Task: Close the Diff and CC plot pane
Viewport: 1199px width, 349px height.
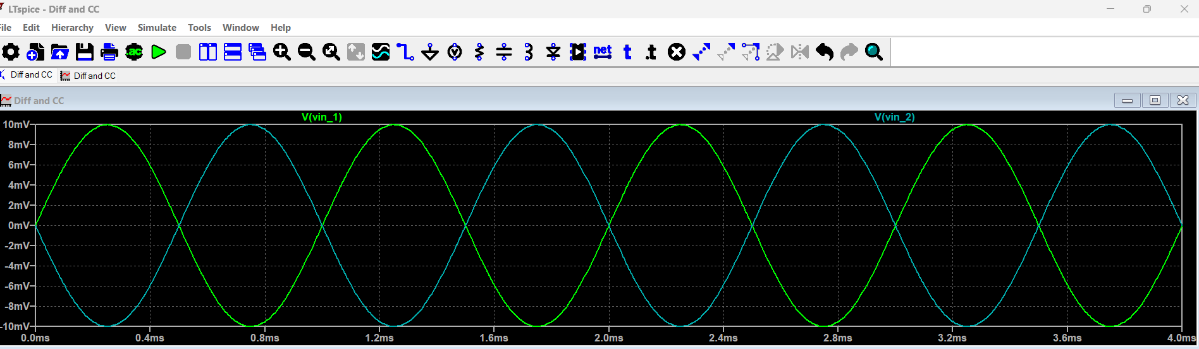Action: coord(1183,100)
